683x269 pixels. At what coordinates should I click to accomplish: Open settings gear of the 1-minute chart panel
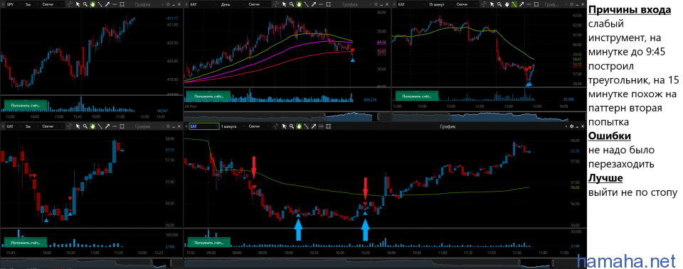(571, 126)
